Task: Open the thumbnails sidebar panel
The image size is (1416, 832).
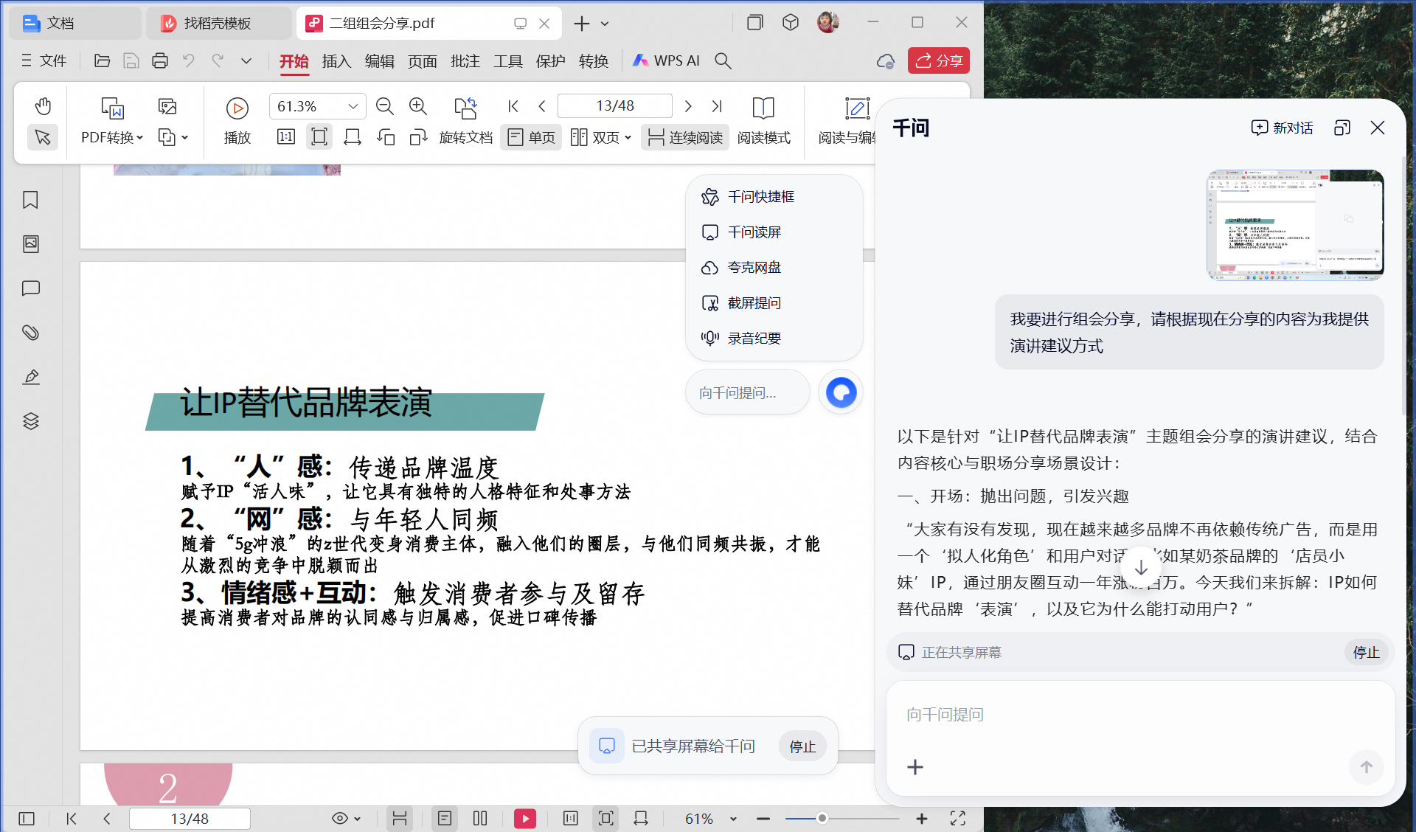Action: click(x=30, y=244)
